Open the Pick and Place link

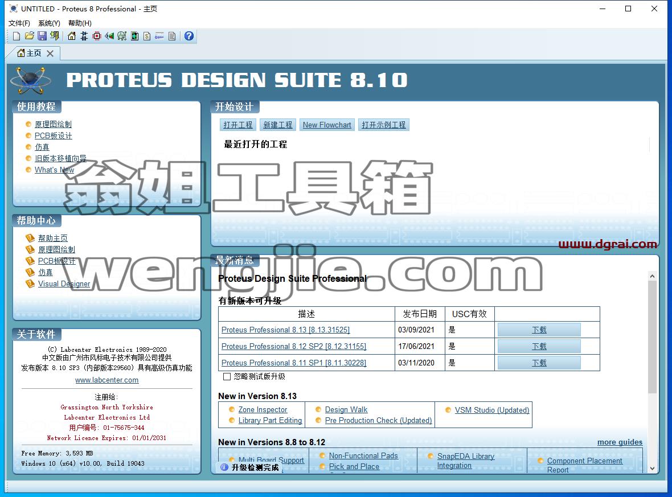354,467
